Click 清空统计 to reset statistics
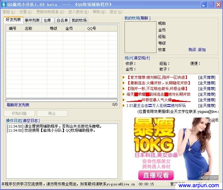 141,58
